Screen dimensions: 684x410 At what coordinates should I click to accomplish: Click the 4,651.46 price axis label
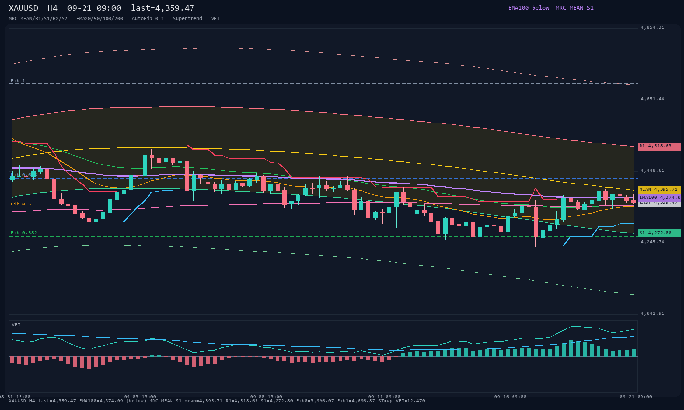pyautogui.click(x=652, y=99)
